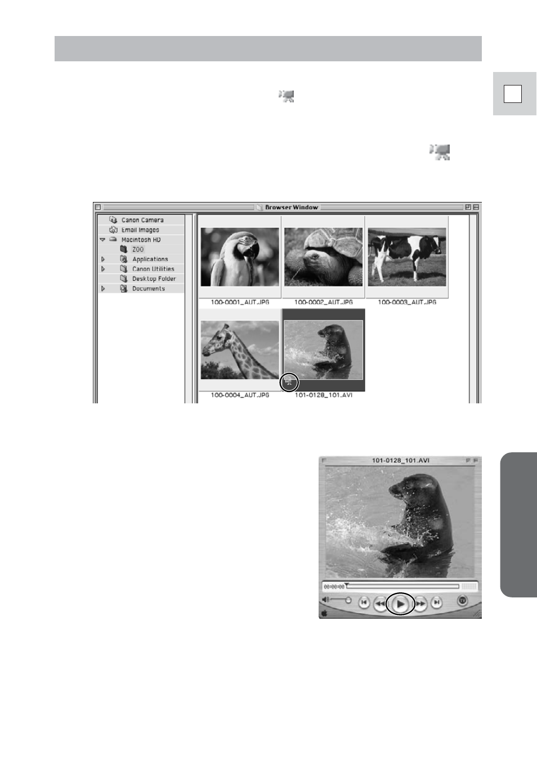This screenshot has height=760, width=537.
Task: Start movie with the Play button
Action: coord(400,604)
